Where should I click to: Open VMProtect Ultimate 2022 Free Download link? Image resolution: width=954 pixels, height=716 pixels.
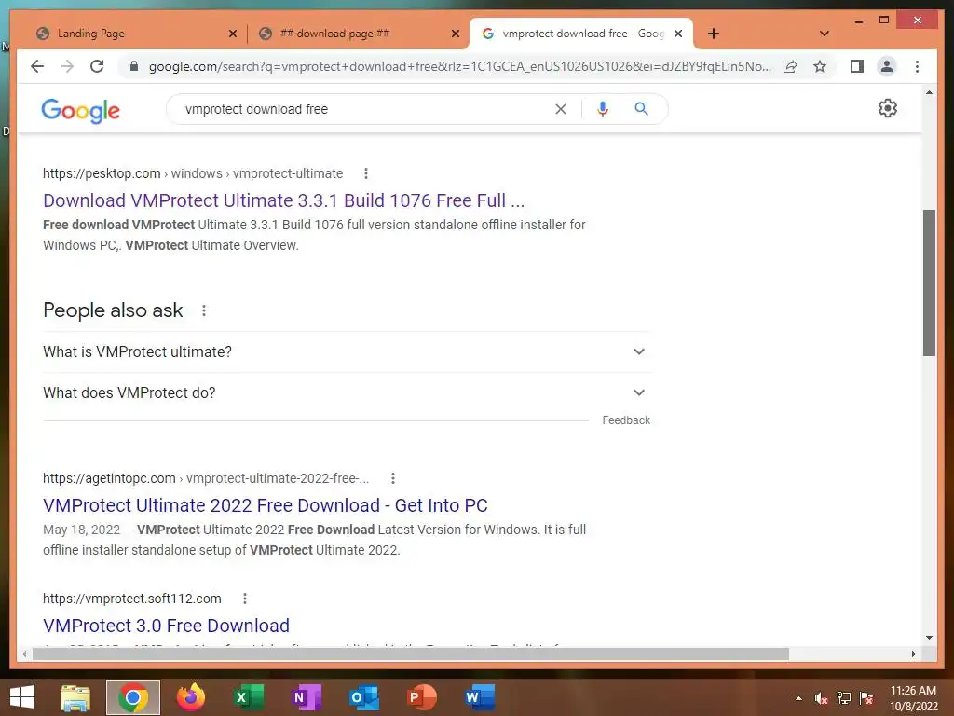(266, 505)
